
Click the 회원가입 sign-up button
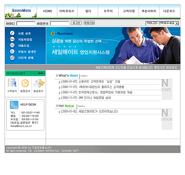pos(89,23)
